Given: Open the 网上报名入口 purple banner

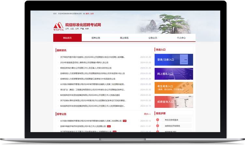Looking at the screenshot, I should coord(174,74).
